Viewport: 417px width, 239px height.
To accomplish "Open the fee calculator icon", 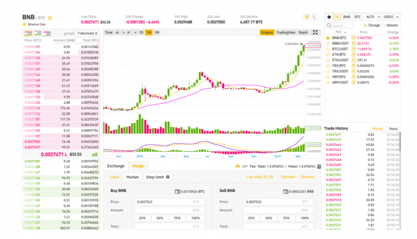I will [178, 192].
